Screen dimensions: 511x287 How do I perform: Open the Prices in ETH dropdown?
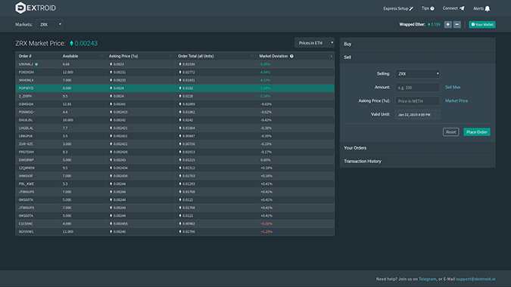pos(314,43)
